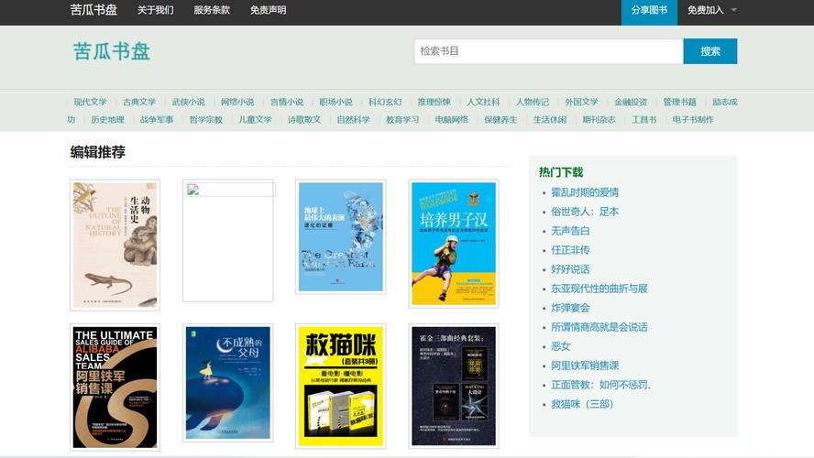Screen dimensions: 814x458
Task: Browse the 工具书 category
Action: tap(643, 119)
